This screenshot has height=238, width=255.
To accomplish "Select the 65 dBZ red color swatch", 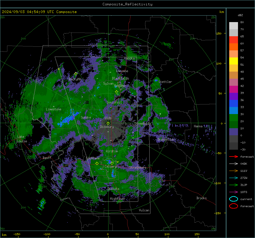I will point(233,40).
